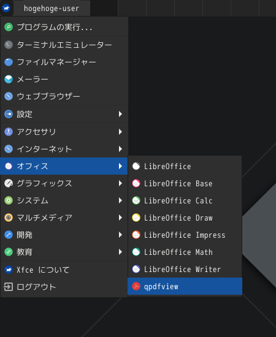Select LibreOffice Math entry

pos(185,252)
